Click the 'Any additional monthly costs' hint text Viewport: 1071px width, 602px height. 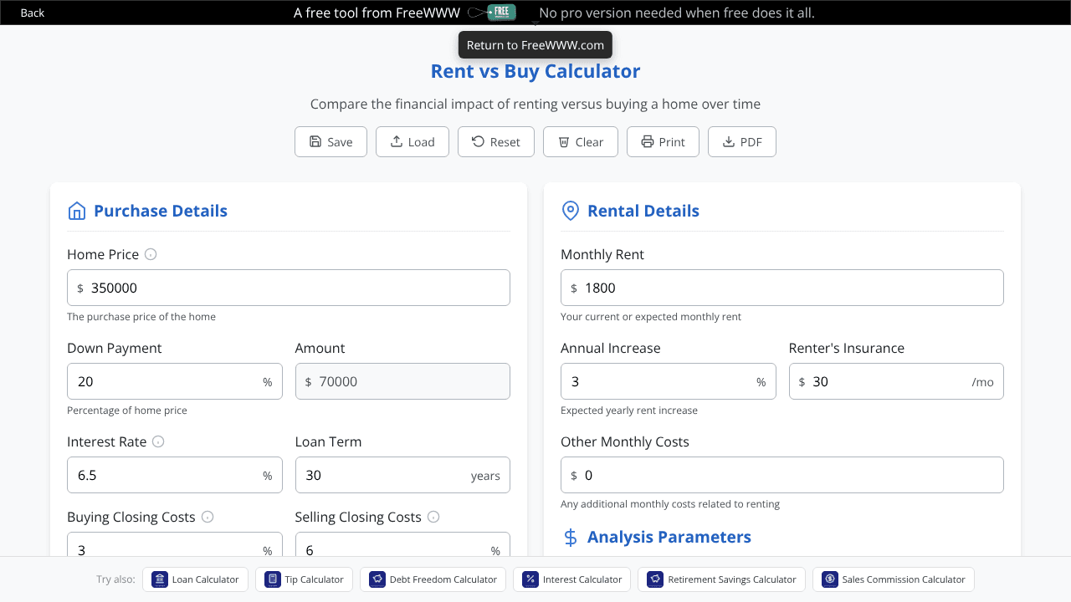coord(670,504)
